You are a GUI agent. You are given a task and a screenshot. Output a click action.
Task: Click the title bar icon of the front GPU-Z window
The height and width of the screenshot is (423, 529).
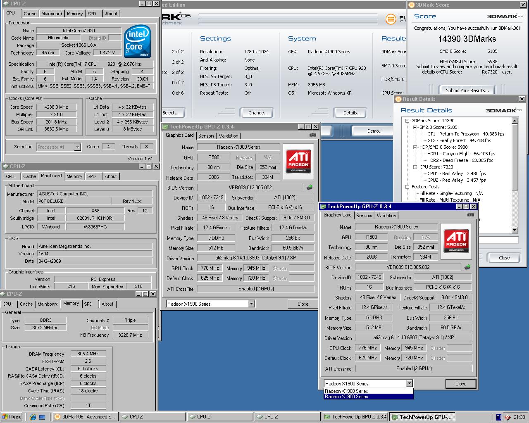[x=324, y=207]
